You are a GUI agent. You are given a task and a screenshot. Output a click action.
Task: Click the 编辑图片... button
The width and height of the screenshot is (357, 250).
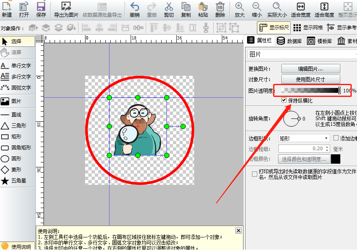[x=311, y=68]
